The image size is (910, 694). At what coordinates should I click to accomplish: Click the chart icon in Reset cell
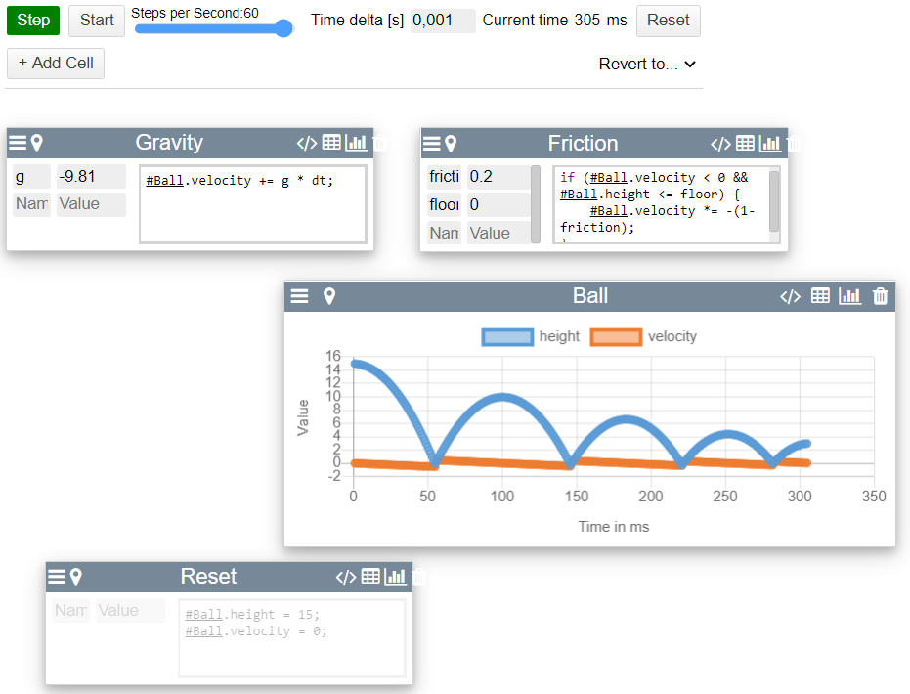click(x=395, y=577)
